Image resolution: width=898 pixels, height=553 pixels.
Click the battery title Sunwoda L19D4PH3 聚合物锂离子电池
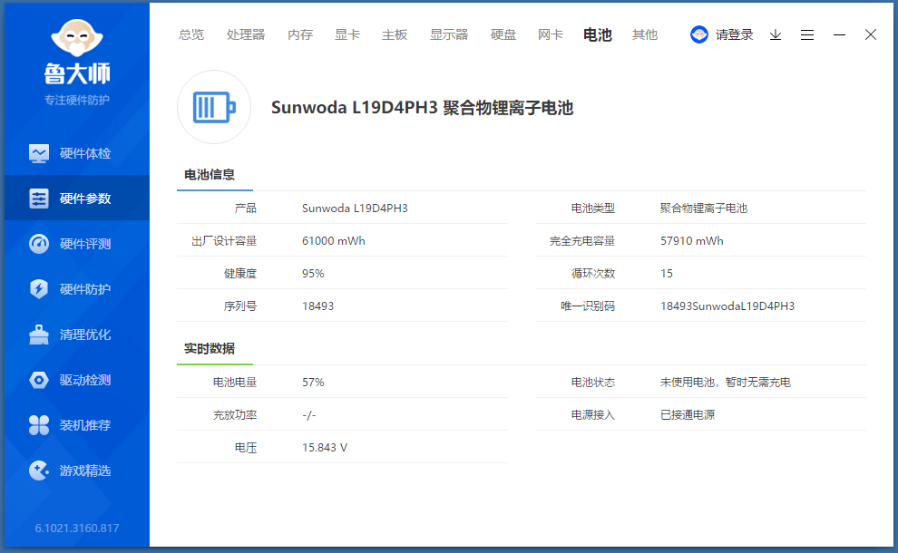[x=422, y=108]
